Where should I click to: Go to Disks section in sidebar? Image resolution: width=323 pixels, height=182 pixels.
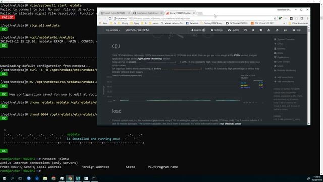278,53
